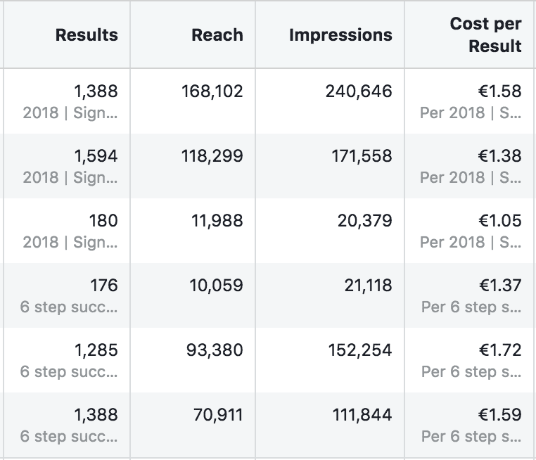
Task: Click the 11,988 reach cell
Action: click(x=217, y=221)
